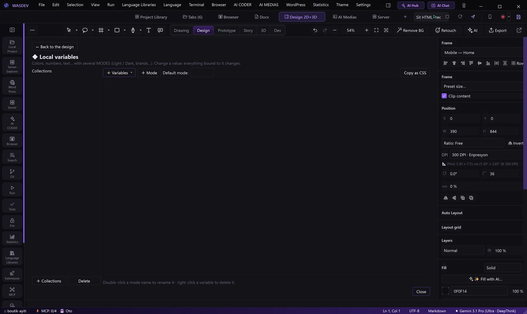Add a new Collections entry
Image resolution: width=527 pixels, height=314 pixels.
pos(49,281)
